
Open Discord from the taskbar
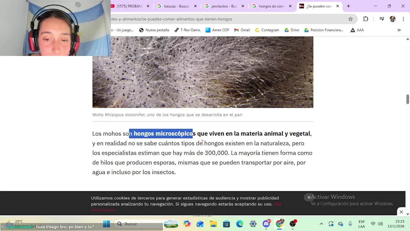tap(266, 224)
